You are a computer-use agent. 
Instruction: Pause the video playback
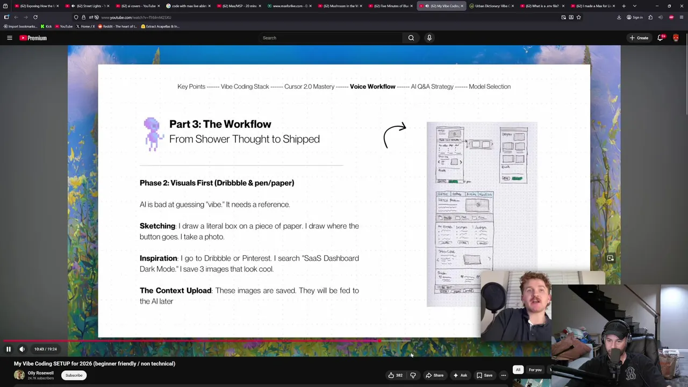click(8, 349)
